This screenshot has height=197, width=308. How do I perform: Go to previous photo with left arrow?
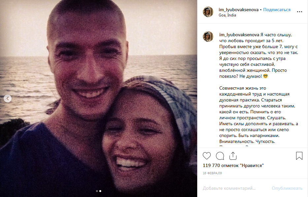click(8, 98)
